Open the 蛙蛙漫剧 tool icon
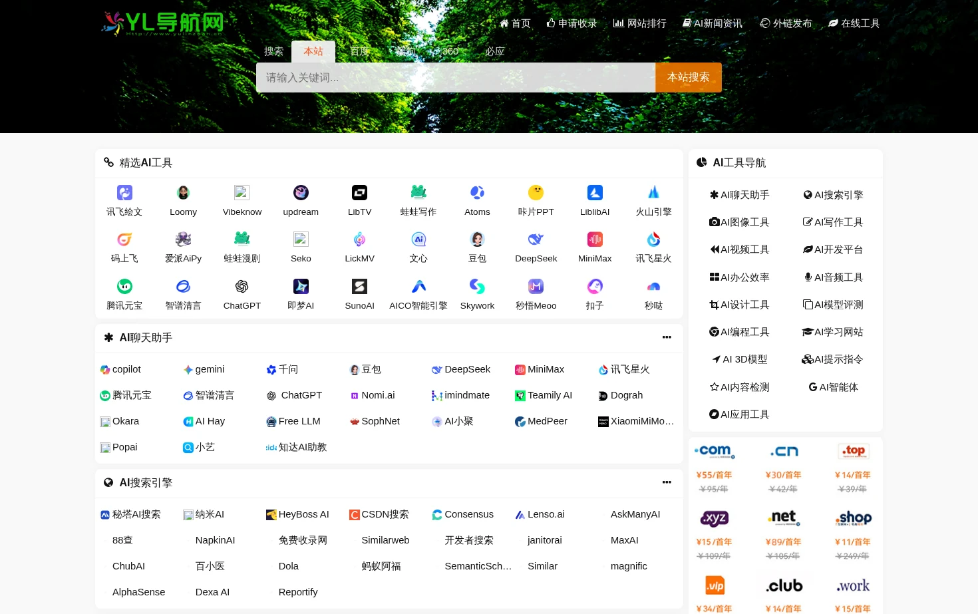The image size is (978, 614). [x=242, y=239]
